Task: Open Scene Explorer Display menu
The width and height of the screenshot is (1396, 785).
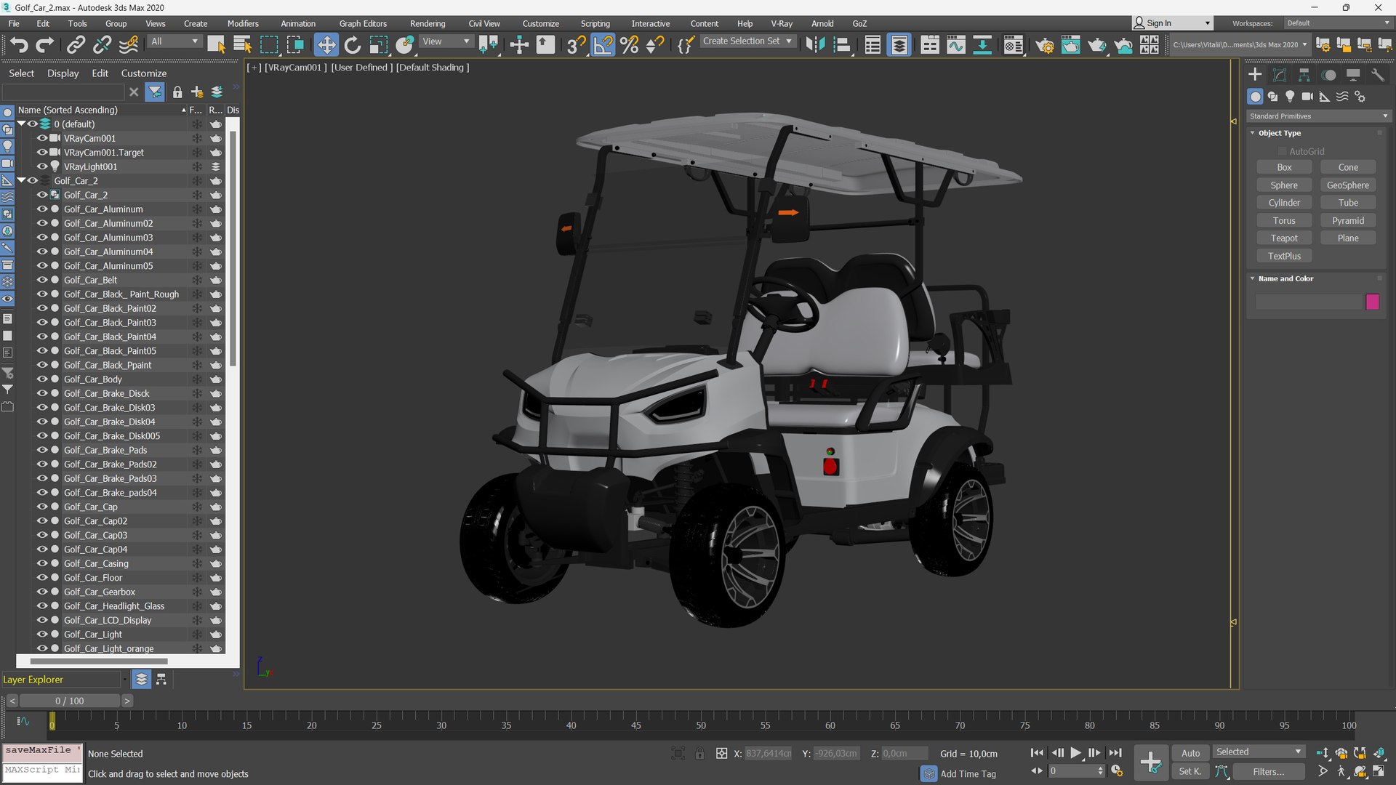Action: 63,73
